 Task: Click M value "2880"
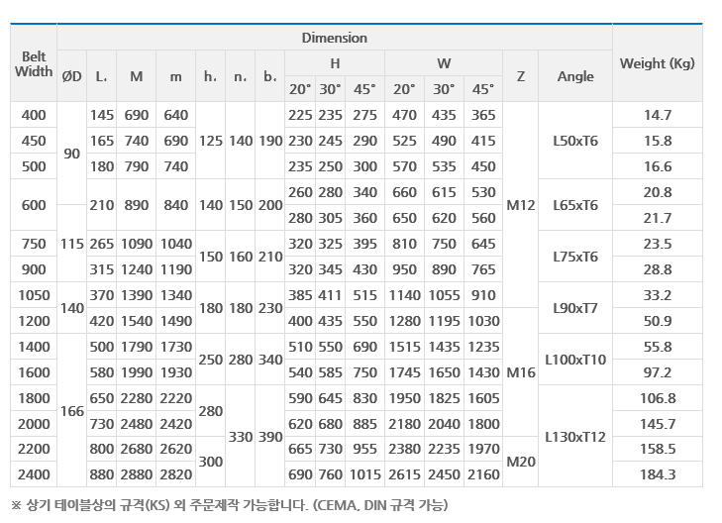tap(137, 474)
